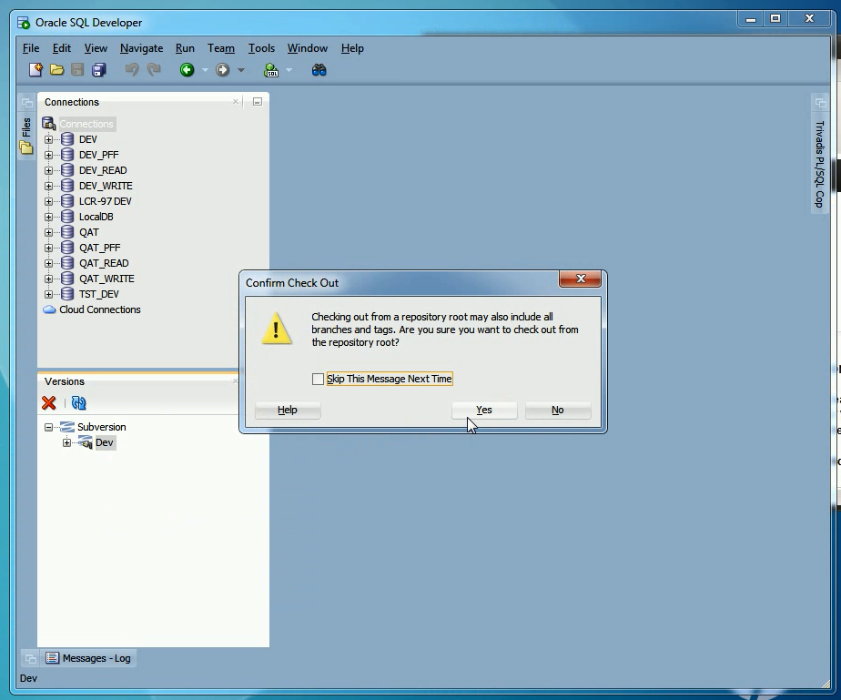841x700 pixels.
Task: Open the Navigate menu
Action: 142,48
